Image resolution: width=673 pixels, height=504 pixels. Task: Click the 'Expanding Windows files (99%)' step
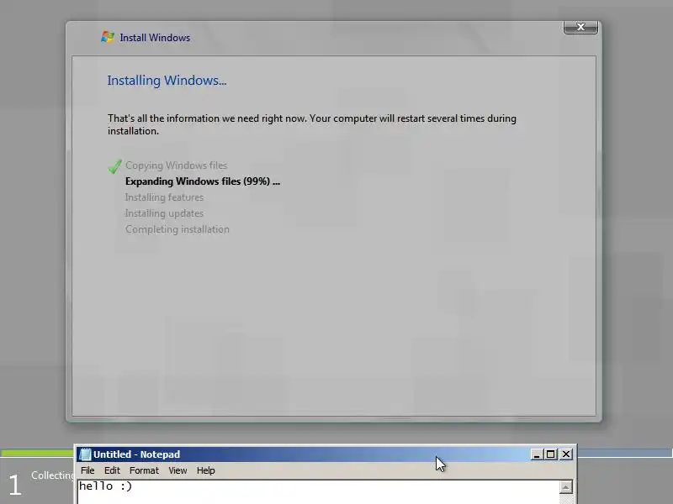(202, 181)
